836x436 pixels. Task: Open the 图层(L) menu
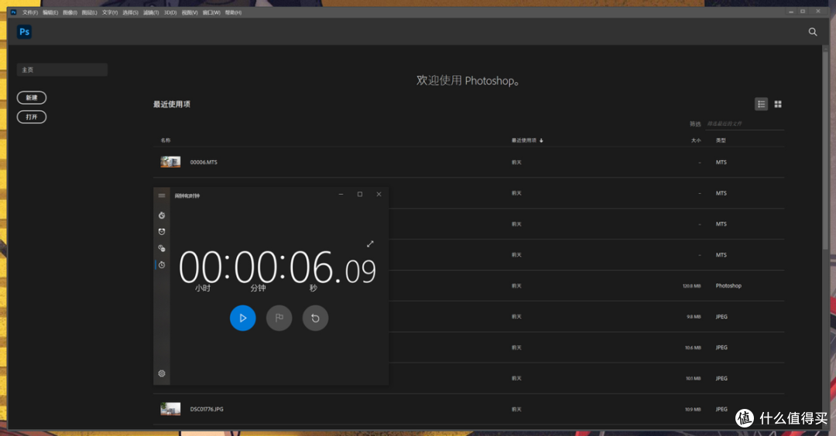(89, 12)
